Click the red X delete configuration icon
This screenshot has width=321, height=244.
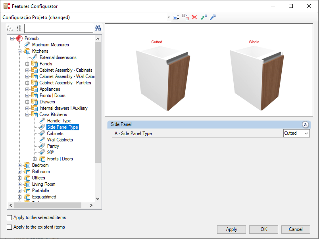[194, 17]
